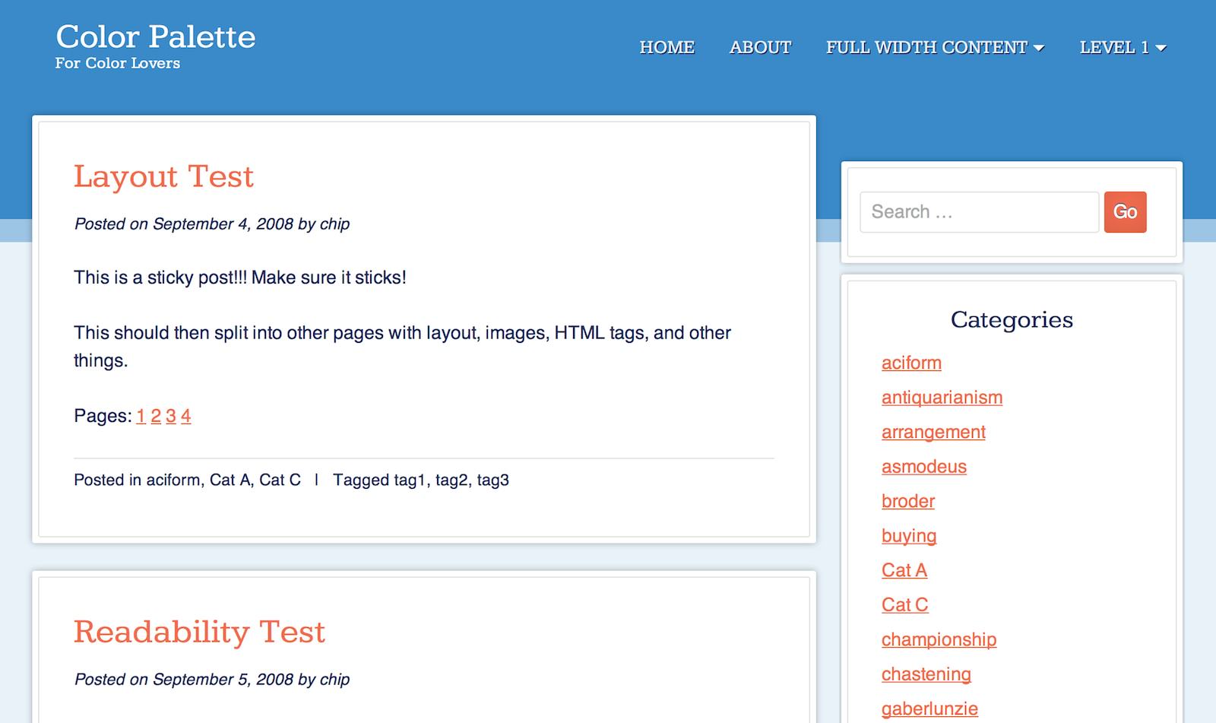Open the About page from navigation

[760, 47]
